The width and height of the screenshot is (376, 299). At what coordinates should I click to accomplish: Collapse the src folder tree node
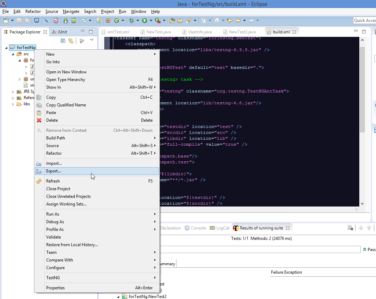pos(13,54)
